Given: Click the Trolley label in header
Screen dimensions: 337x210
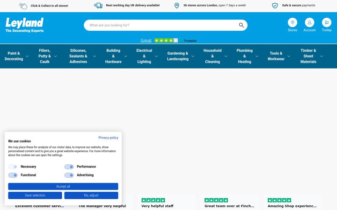Looking at the screenshot, I should click(327, 30).
